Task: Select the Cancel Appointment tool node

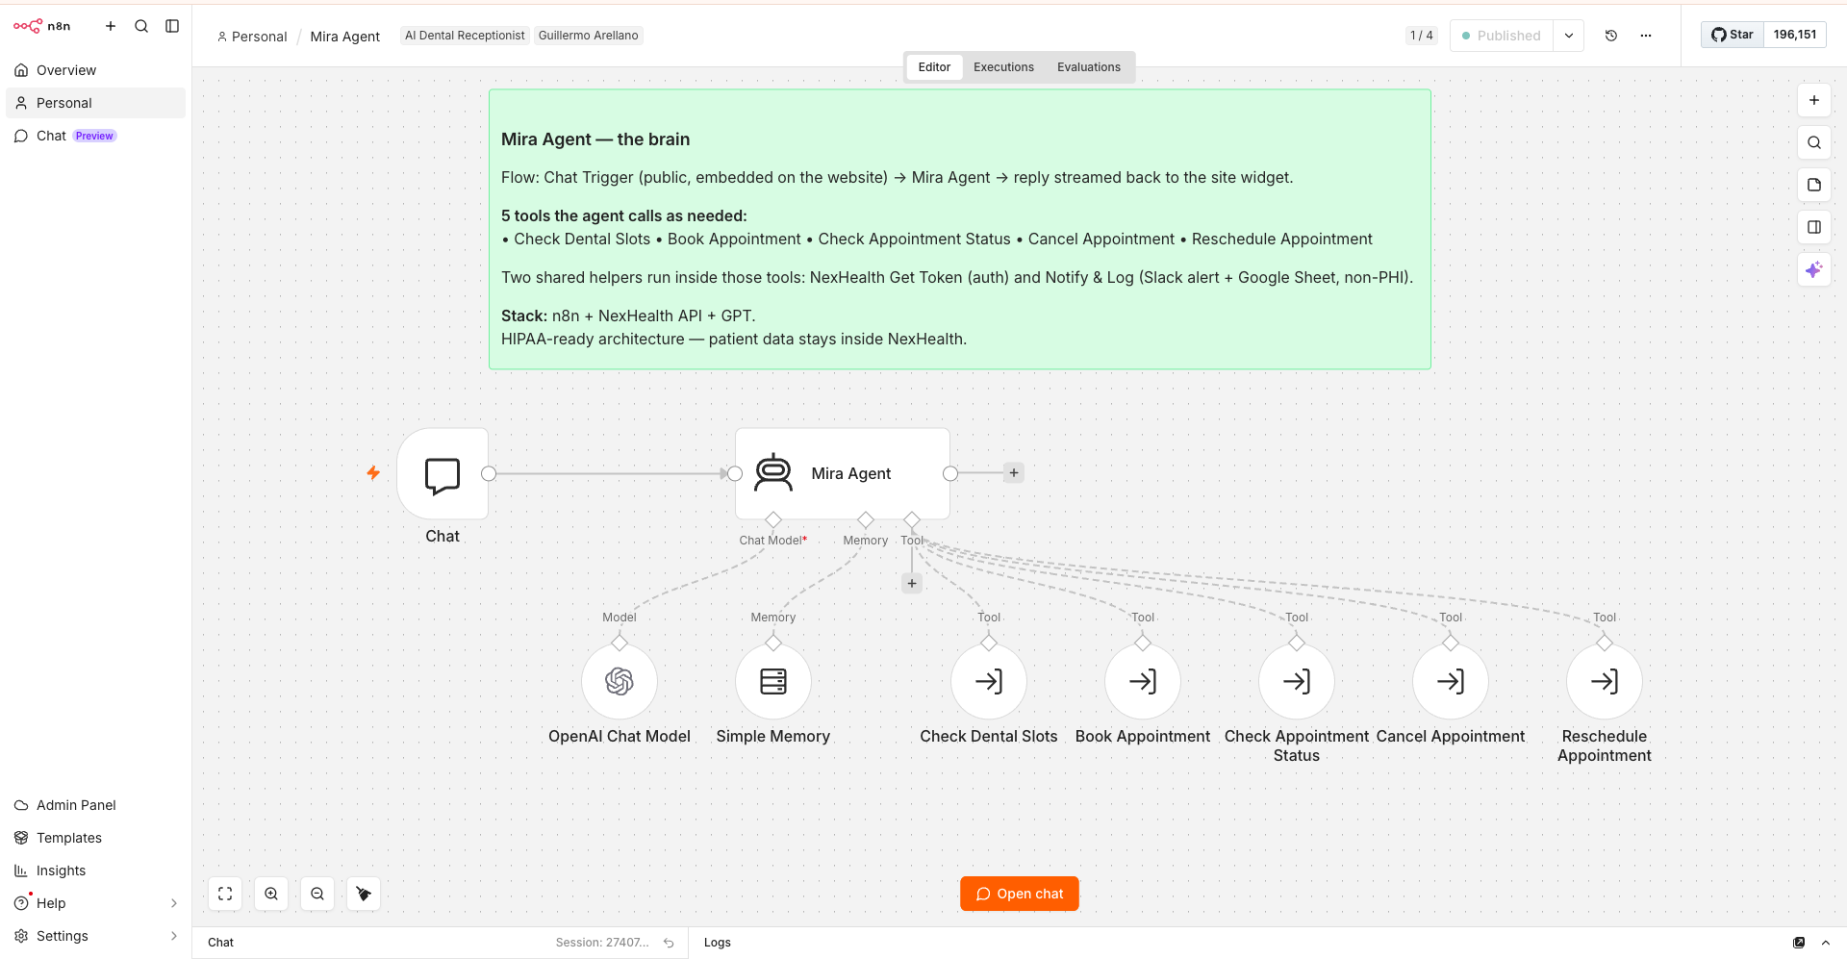Action: 1451,682
